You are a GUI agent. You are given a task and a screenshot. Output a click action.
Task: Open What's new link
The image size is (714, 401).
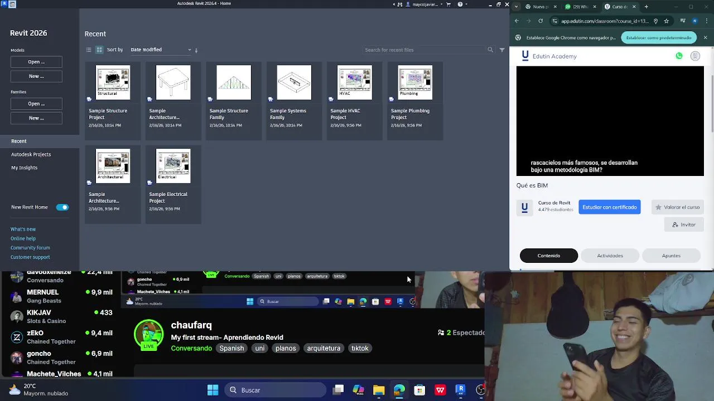click(23, 229)
